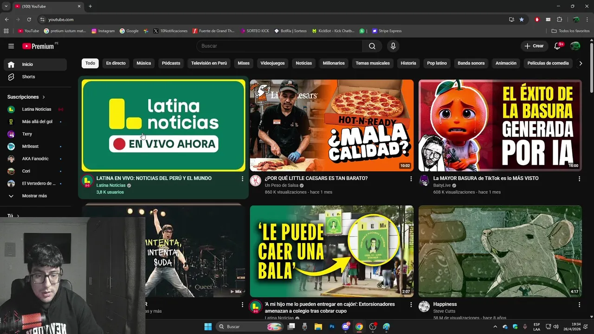Open Shorts in the sidebar
The width and height of the screenshot is (594, 334).
35,77
